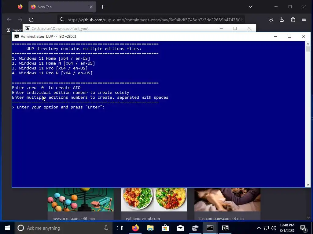The width and height of the screenshot is (313, 234).
Task: Click the fastcompany.com · 4 min link
Action: pyautogui.click(x=221, y=218)
